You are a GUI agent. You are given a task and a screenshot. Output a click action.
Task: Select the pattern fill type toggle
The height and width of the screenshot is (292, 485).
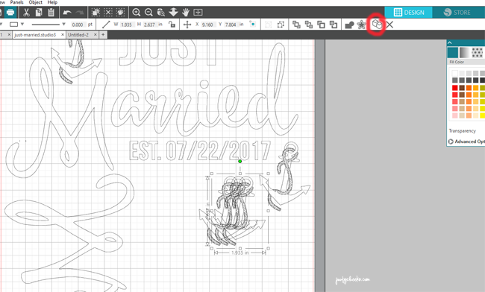[x=477, y=52]
